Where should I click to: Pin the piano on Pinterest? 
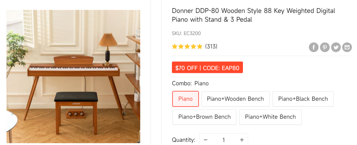(325, 47)
